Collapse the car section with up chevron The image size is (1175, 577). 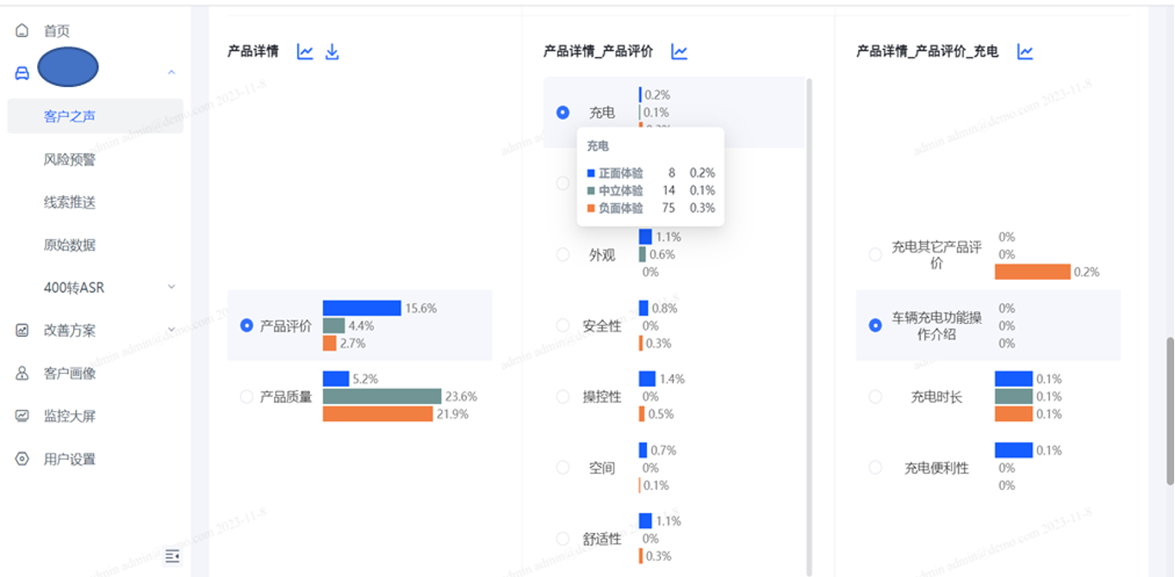[171, 72]
